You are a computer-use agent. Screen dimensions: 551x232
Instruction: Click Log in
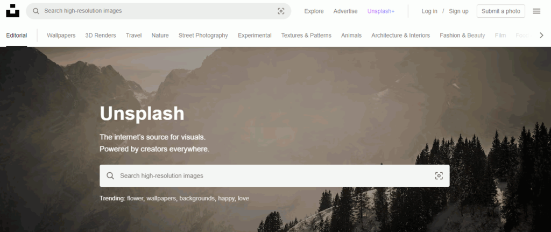click(429, 11)
